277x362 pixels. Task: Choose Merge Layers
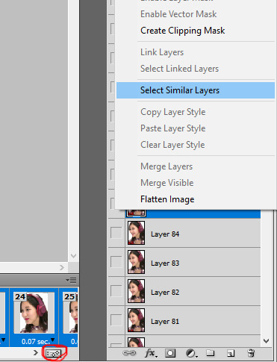click(166, 166)
